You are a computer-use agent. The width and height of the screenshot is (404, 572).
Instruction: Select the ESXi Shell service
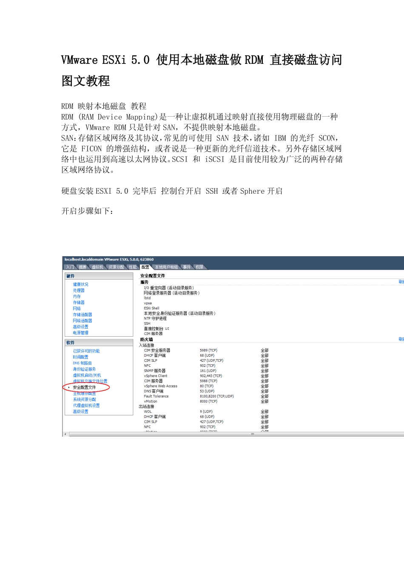(151, 308)
